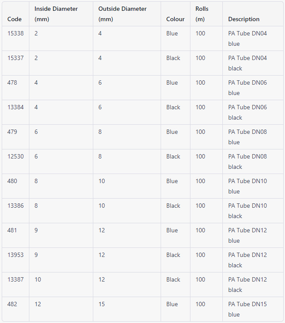Image resolution: width=285 pixels, height=323 pixels.
Task: Select product code 12530
Action: click(x=16, y=156)
